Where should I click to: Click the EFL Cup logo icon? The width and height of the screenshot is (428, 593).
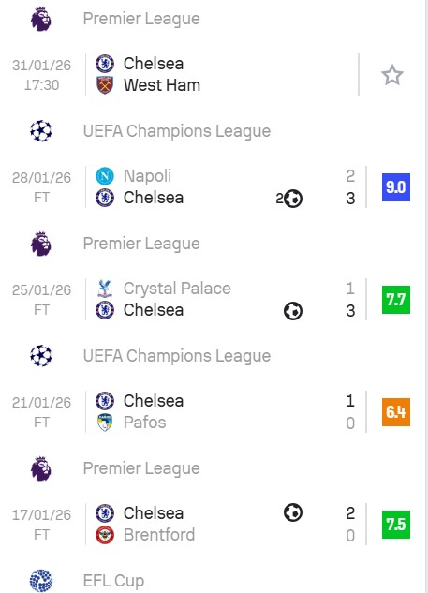[x=41, y=581]
